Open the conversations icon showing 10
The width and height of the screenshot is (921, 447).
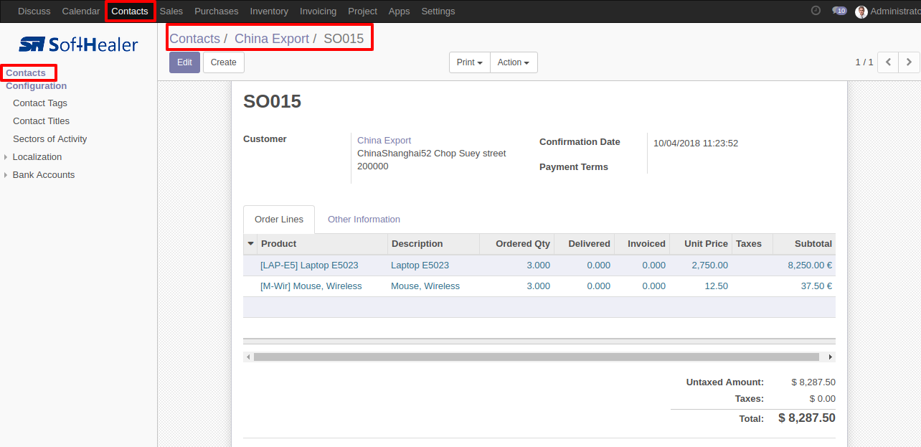point(839,11)
